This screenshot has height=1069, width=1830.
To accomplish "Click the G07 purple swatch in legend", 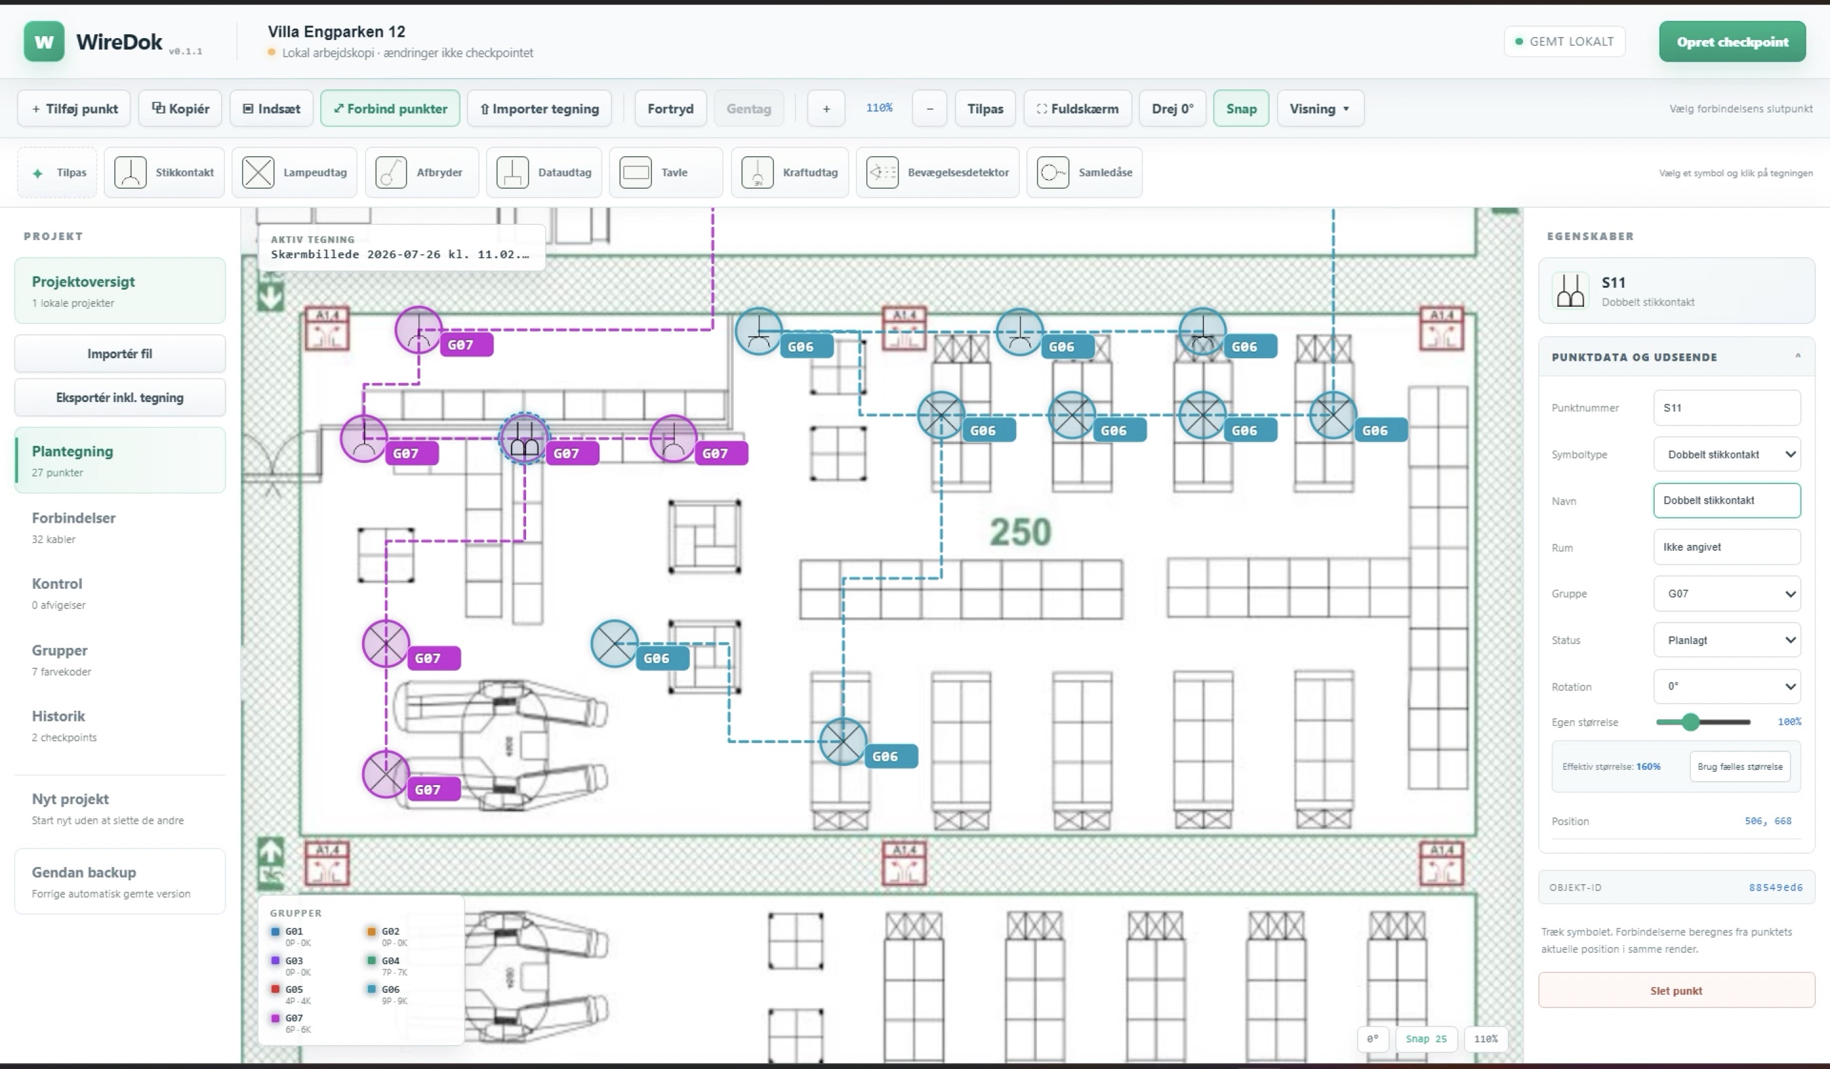I will pyautogui.click(x=275, y=1018).
